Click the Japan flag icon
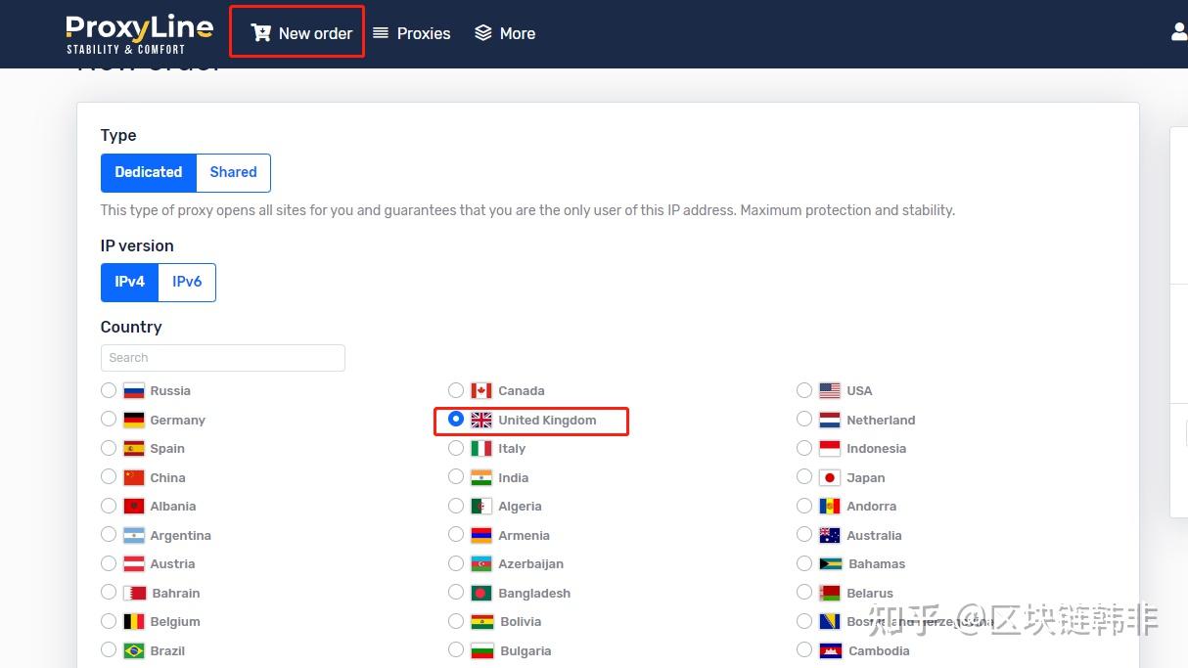This screenshot has height=668, width=1188. pos(830,477)
